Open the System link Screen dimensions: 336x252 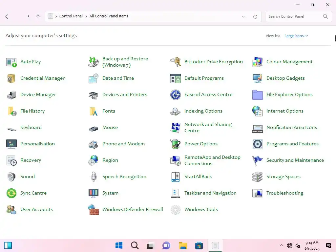110,193
